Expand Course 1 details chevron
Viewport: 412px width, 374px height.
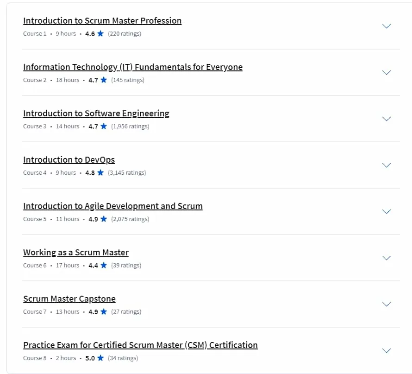(x=386, y=26)
